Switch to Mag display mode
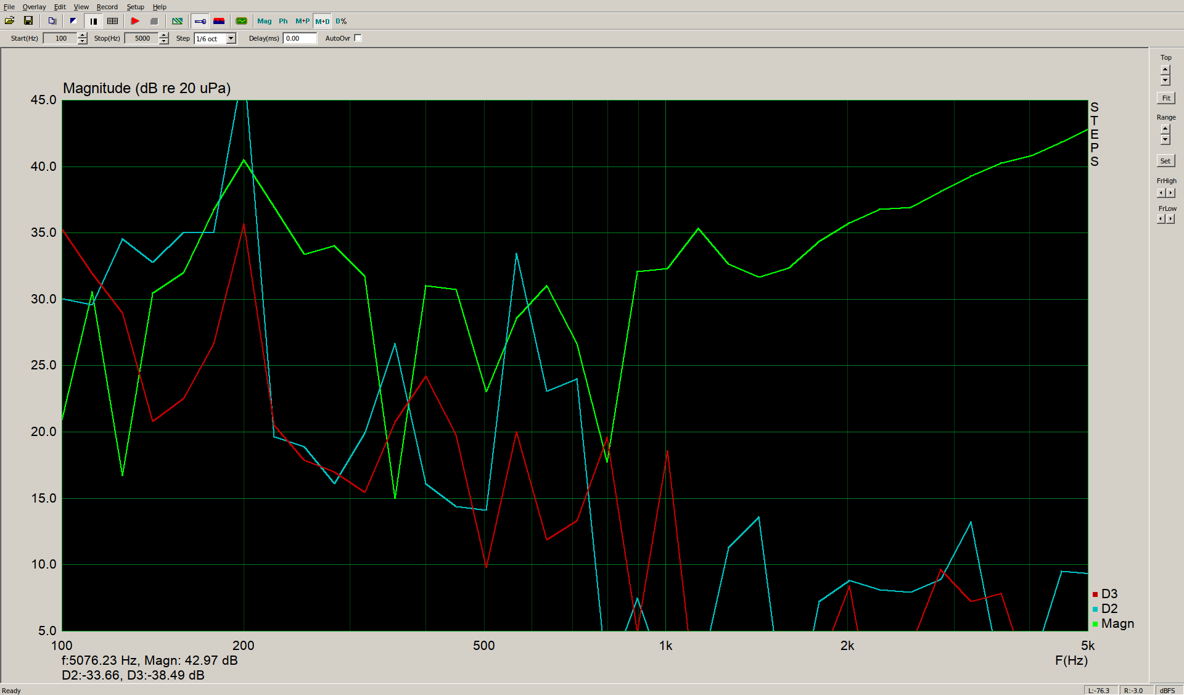1184x695 pixels. [265, 21]
